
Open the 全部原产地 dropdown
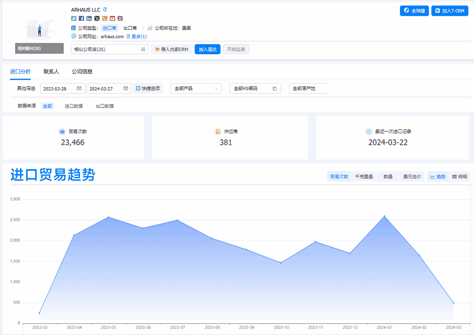coord(308,88)
